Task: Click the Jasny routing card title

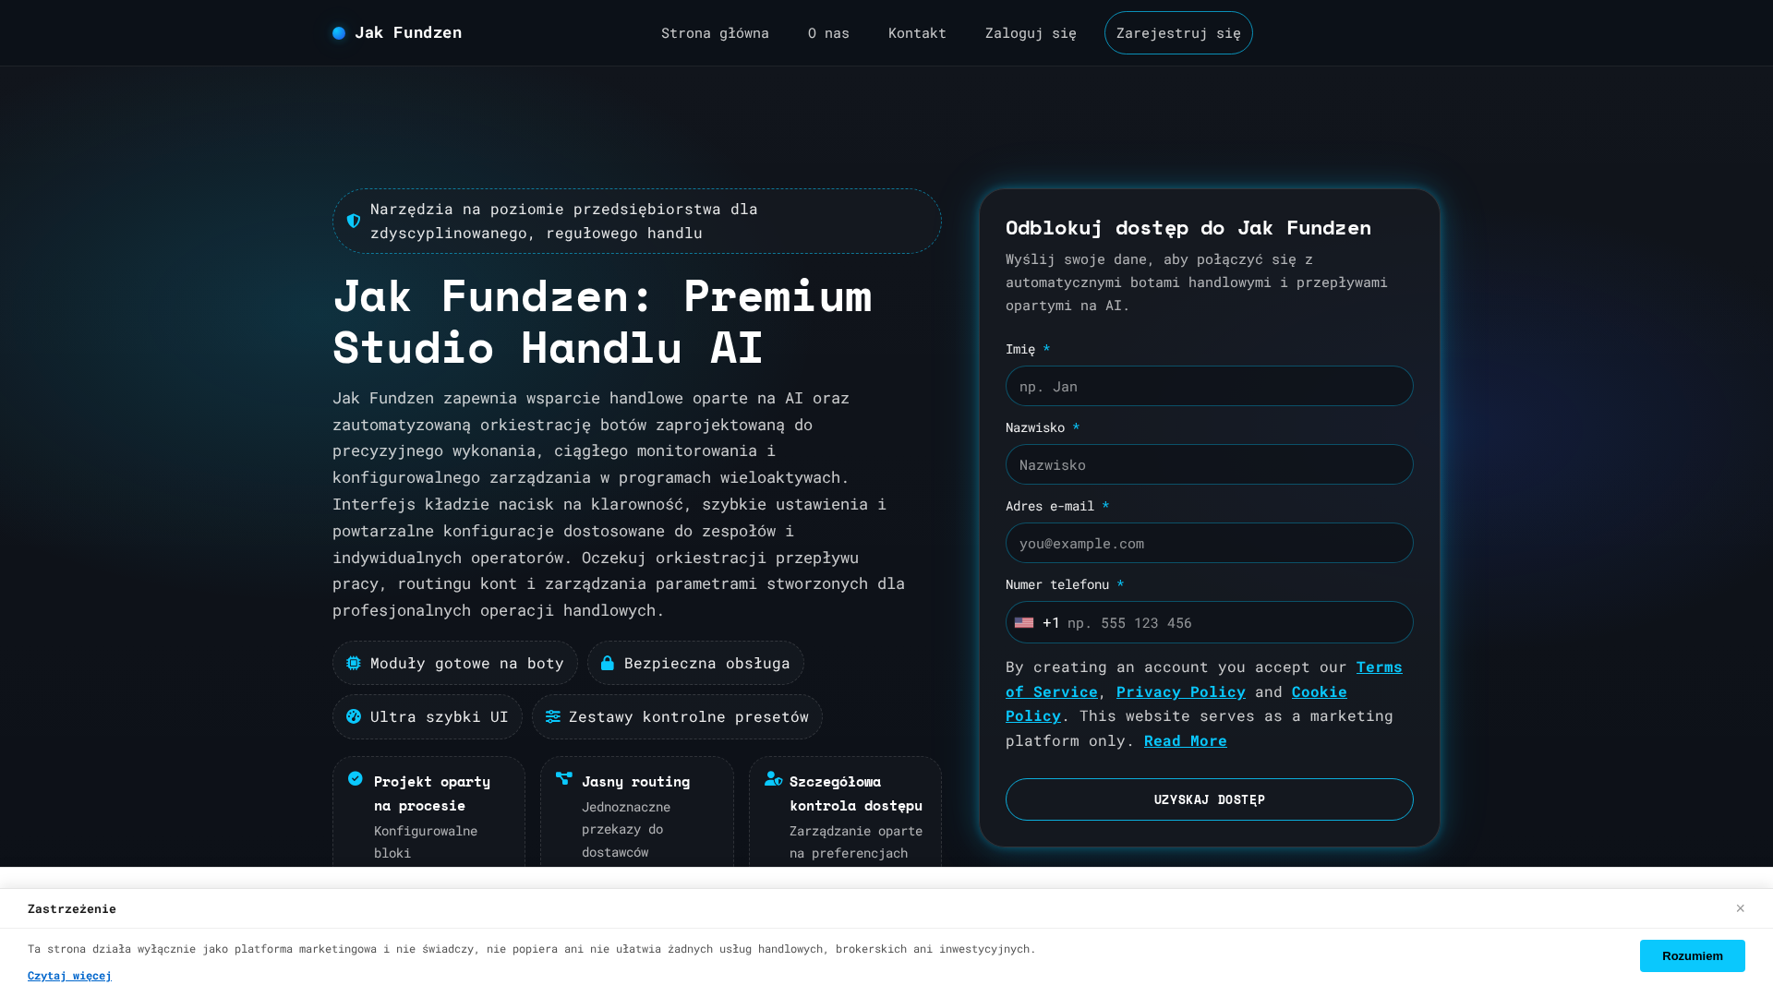Action: coord(635,781)
